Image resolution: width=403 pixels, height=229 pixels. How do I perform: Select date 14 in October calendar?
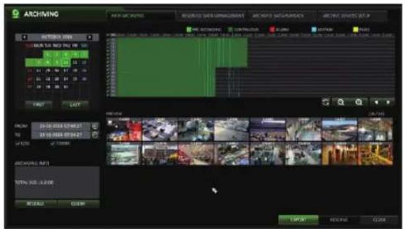point(39,70)
